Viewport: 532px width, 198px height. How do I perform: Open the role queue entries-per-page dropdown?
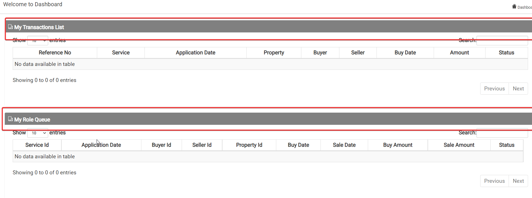[38, 133]
